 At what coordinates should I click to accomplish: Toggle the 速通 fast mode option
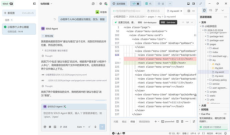[x=63, y=127]
